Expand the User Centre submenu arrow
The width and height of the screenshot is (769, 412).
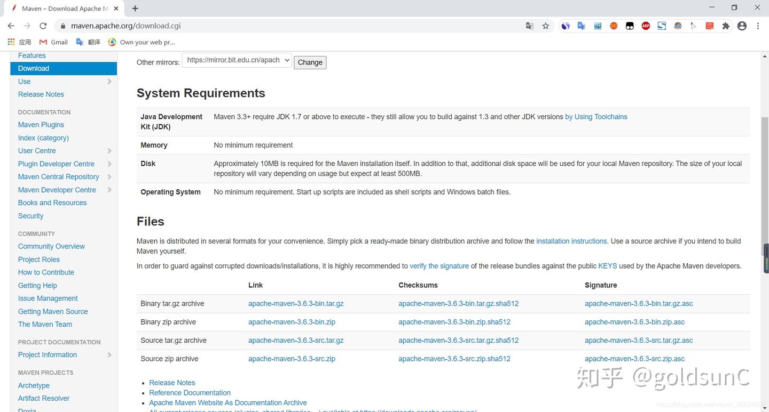(x=109, y=151)
